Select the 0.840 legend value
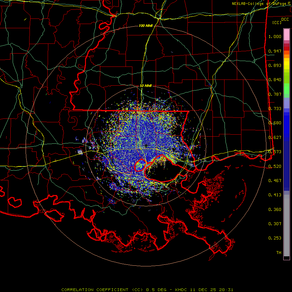This screenshot has width=292, height=292. pos(275,80)
